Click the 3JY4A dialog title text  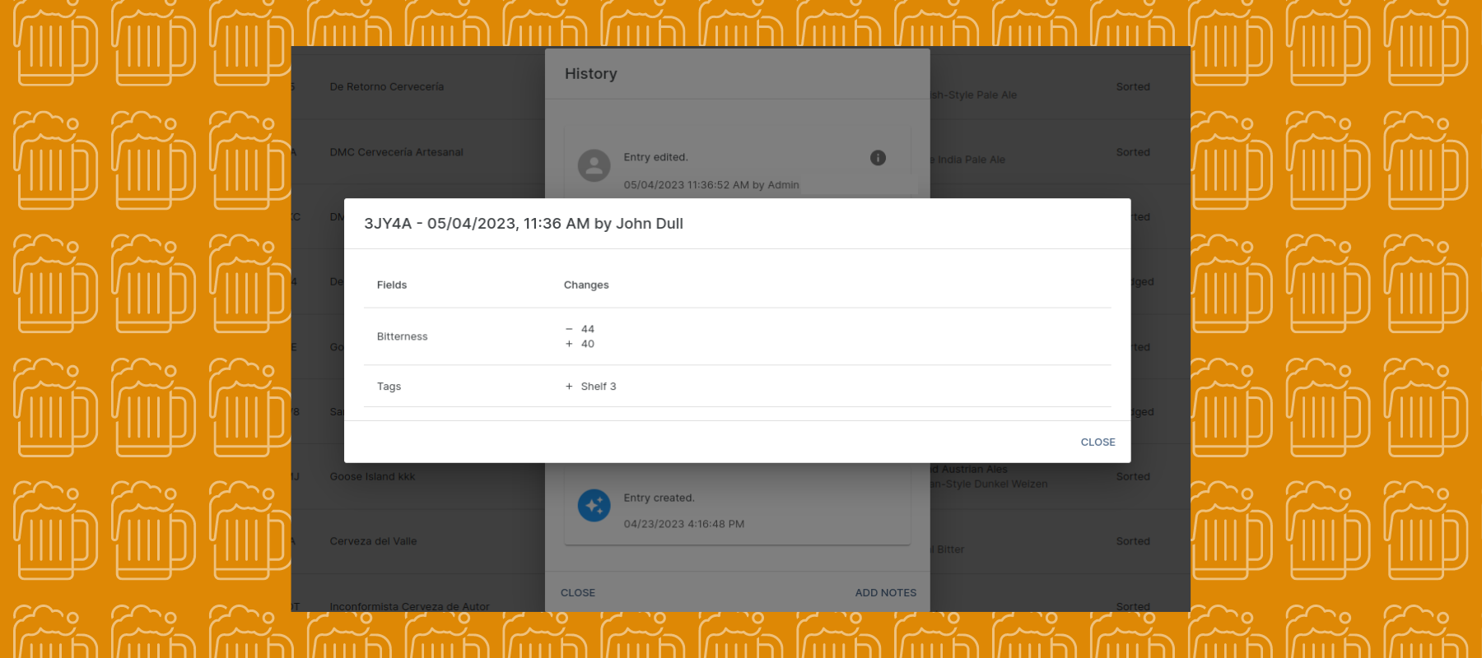[524, 224]
